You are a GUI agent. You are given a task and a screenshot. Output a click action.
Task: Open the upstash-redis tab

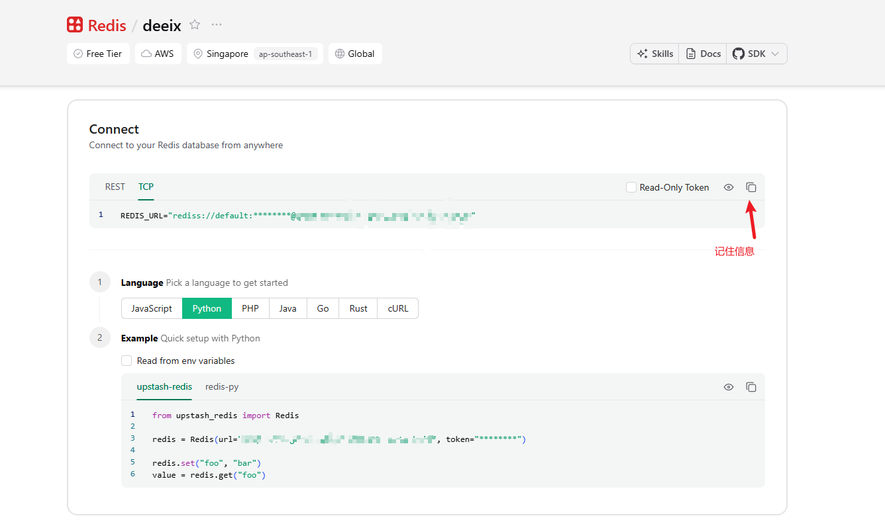[164, 386]
